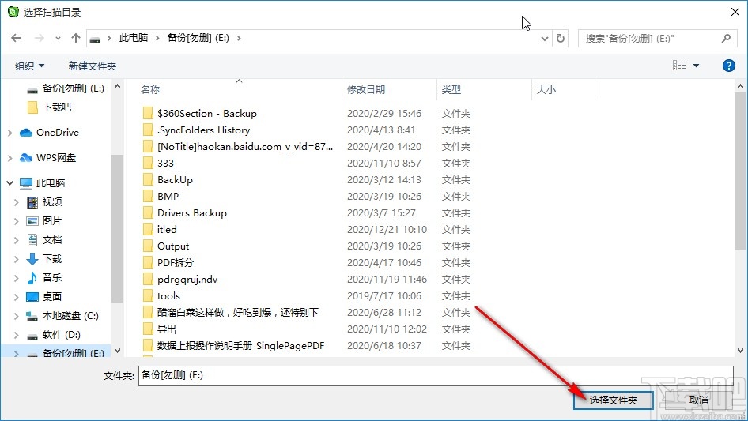Open recent locations dropdown arrow

(58, 38)
